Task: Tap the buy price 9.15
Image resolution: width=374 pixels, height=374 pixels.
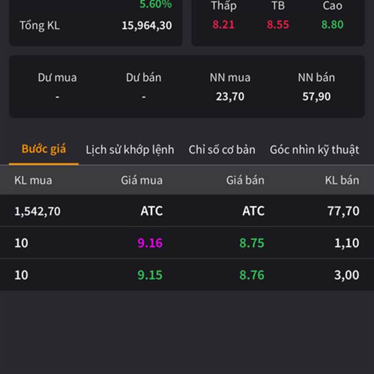Action: (x=150, y=275)
